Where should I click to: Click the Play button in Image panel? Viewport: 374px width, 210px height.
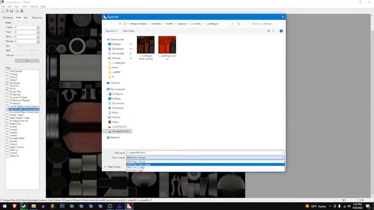coord(27,61)
